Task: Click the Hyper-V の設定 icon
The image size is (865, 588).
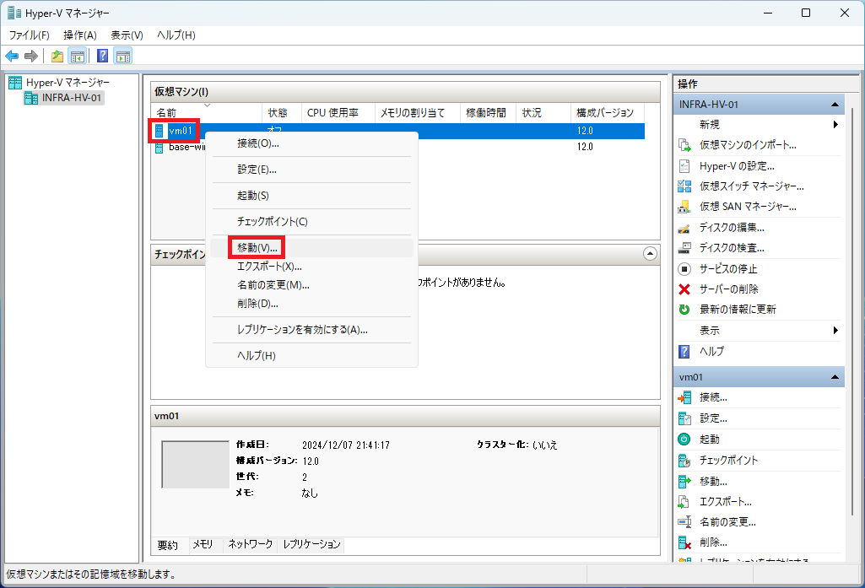Action: pos(684,166)
